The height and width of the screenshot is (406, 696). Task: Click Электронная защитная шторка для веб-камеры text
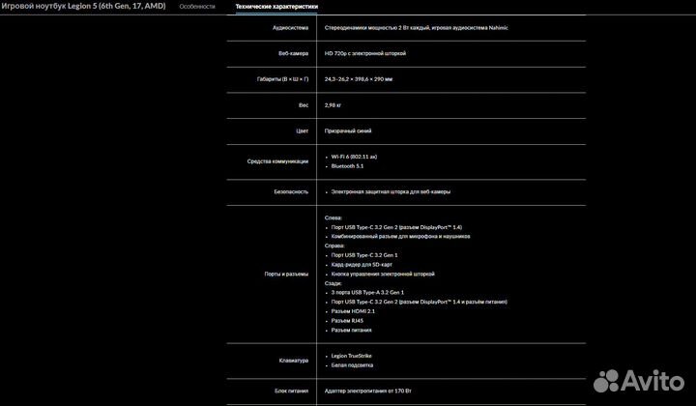point(391,191)
